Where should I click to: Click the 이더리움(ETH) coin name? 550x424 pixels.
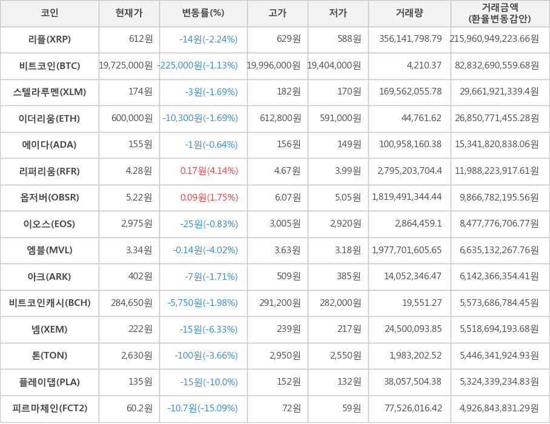50,119
